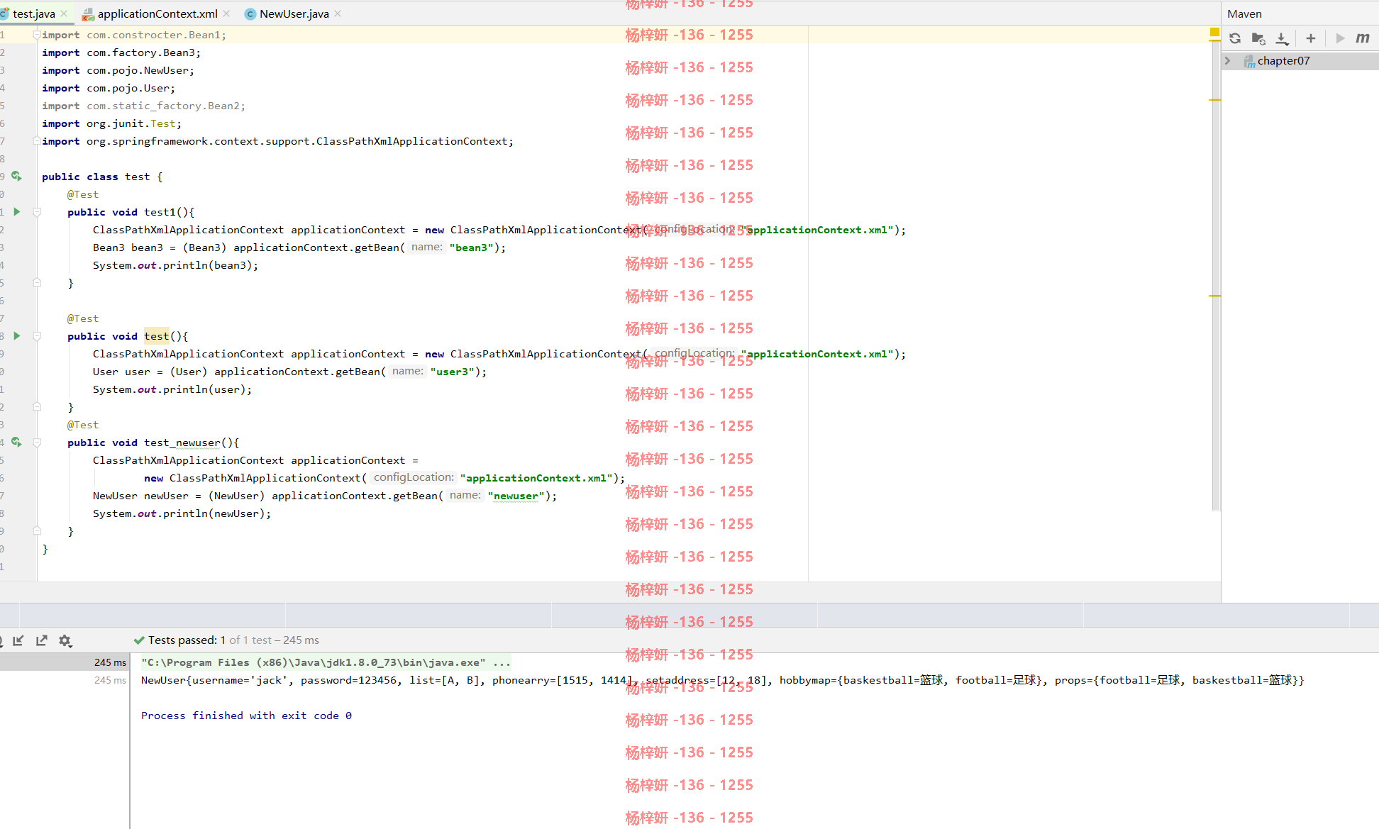
Task: Click the java.exe command line in console
Action: [326, 662]
